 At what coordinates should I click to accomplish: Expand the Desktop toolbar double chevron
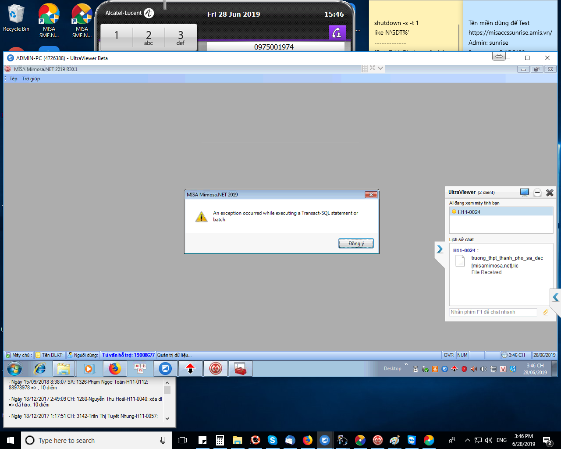(406, 364)
